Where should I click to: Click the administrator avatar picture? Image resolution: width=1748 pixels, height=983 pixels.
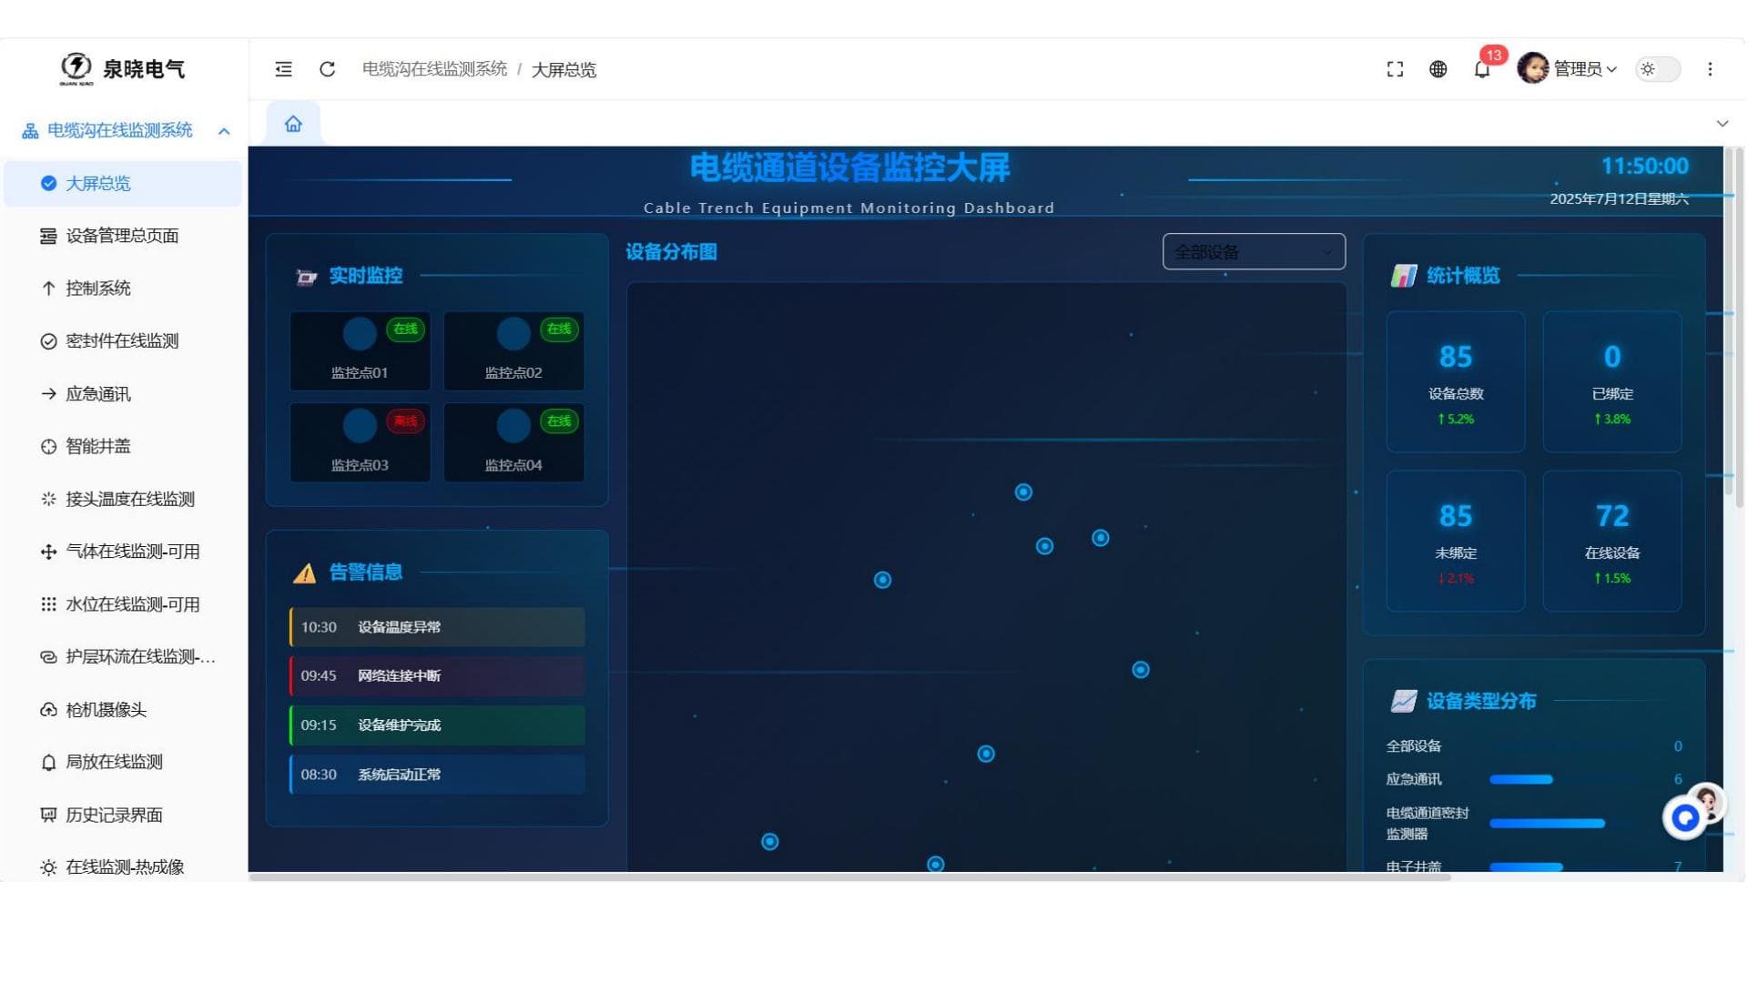(x=1533, y=68)
